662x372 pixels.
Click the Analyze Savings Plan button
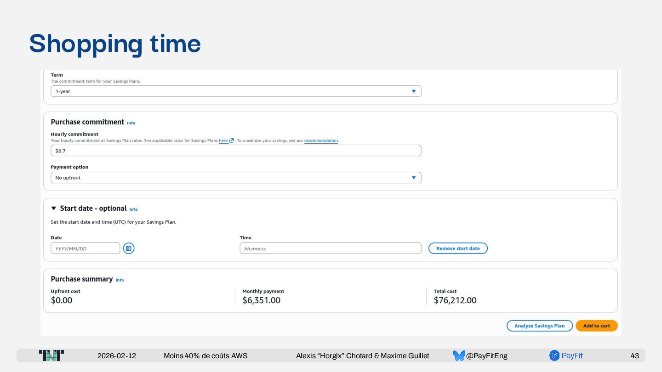coord(539,326)
